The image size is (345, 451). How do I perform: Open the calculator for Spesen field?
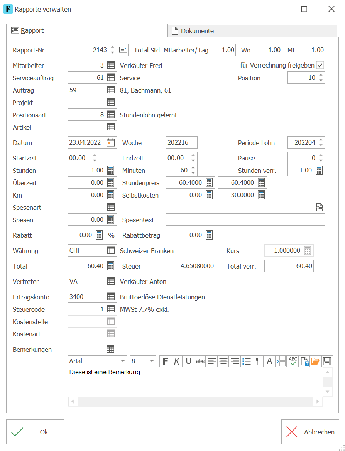110,220
